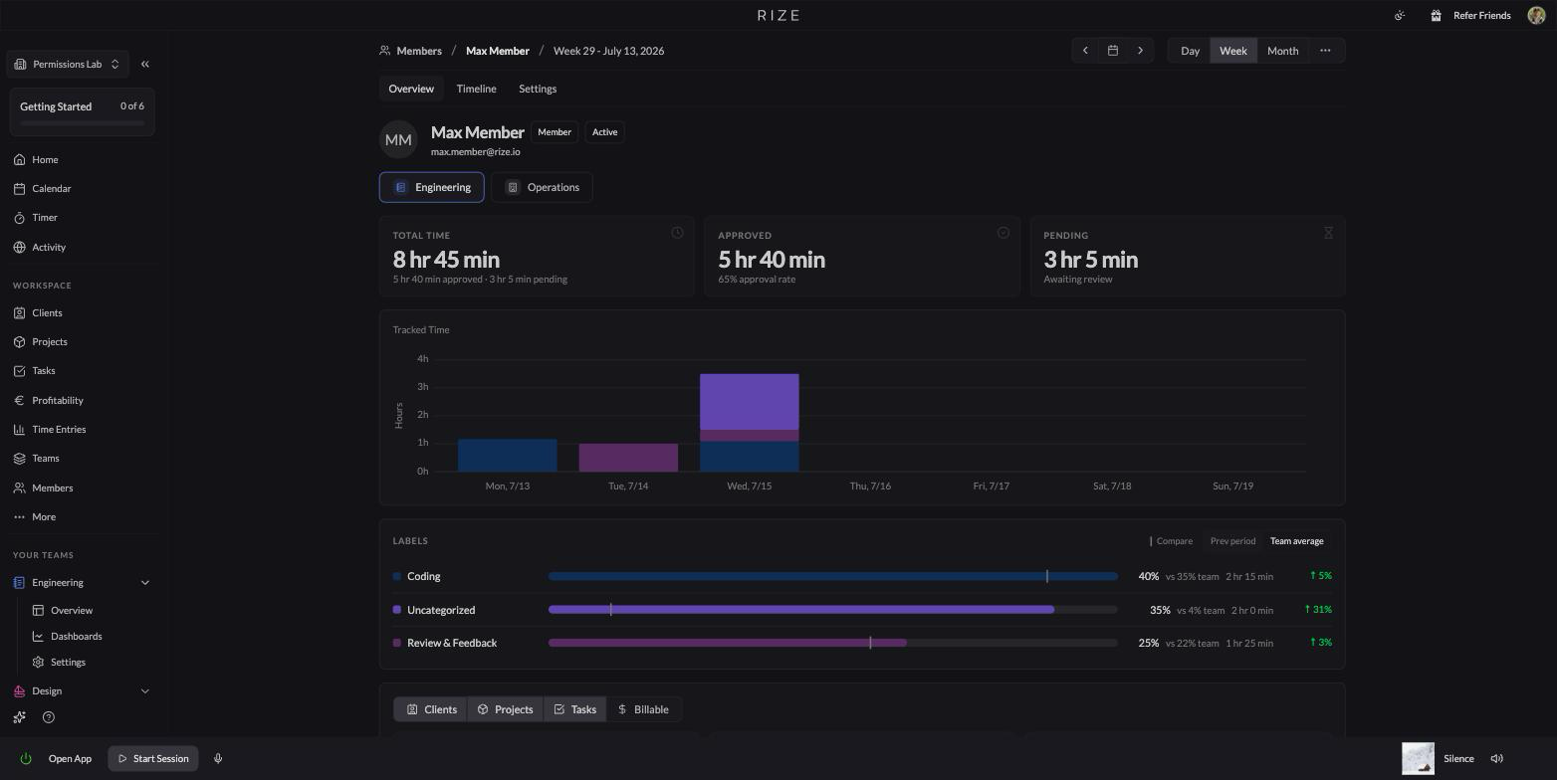Go to the previous week
This screenshot has height=780, width=1557.
click(x=1085, y=51)
